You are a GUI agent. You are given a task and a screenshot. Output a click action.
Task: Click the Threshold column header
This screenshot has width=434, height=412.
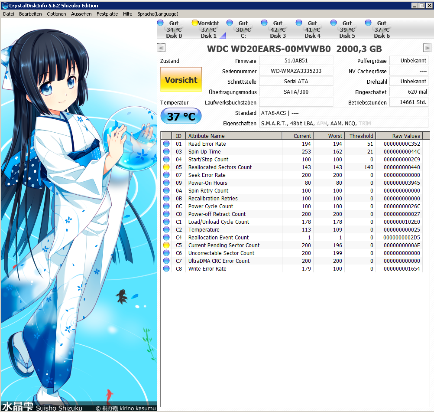coord(360,136)
